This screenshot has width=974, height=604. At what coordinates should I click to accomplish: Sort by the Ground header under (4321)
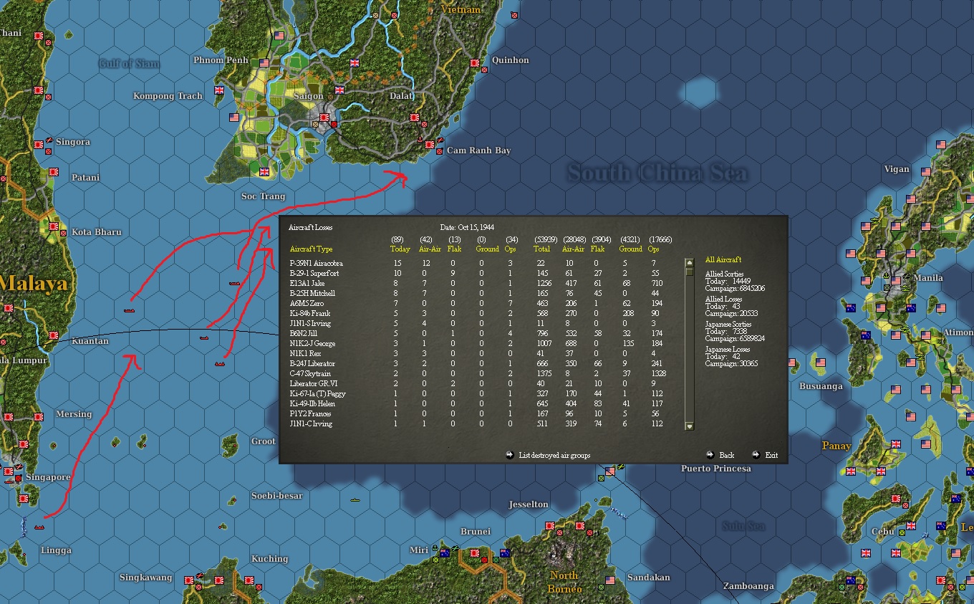click(630, 249)
